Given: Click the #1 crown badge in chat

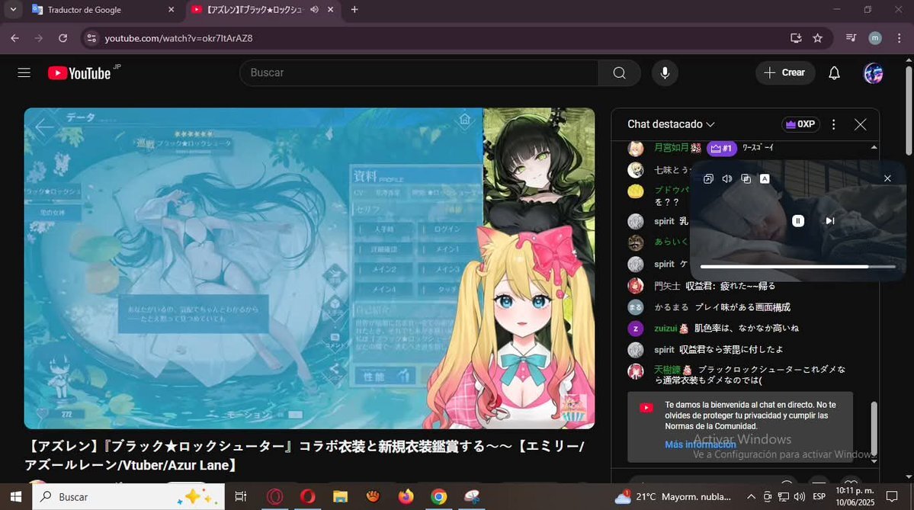Looking at the screenshot, I should tap(722, 148).
